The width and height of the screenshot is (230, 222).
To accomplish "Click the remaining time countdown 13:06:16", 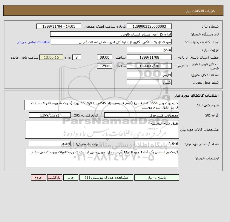I will pos(51,58).
